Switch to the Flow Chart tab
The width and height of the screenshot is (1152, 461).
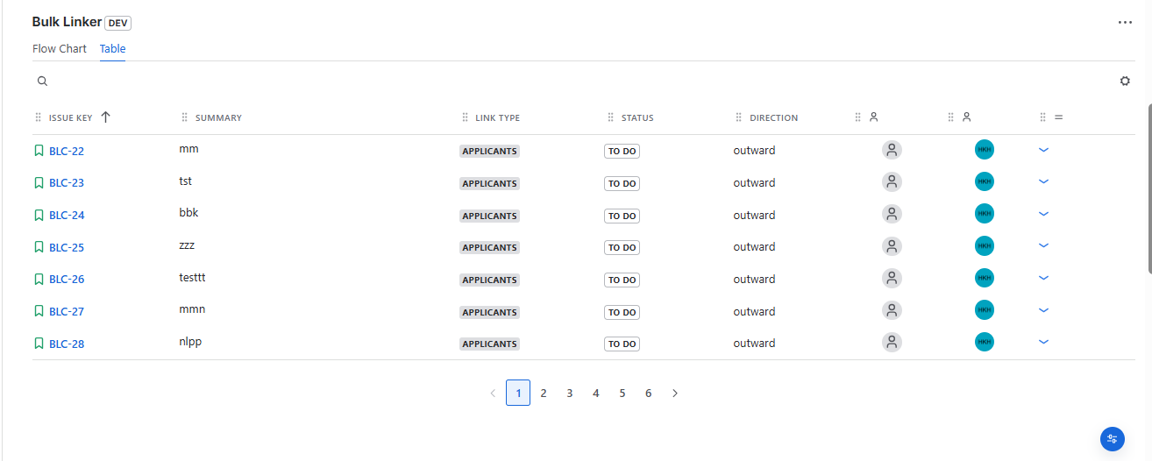(x=60, y=49)
